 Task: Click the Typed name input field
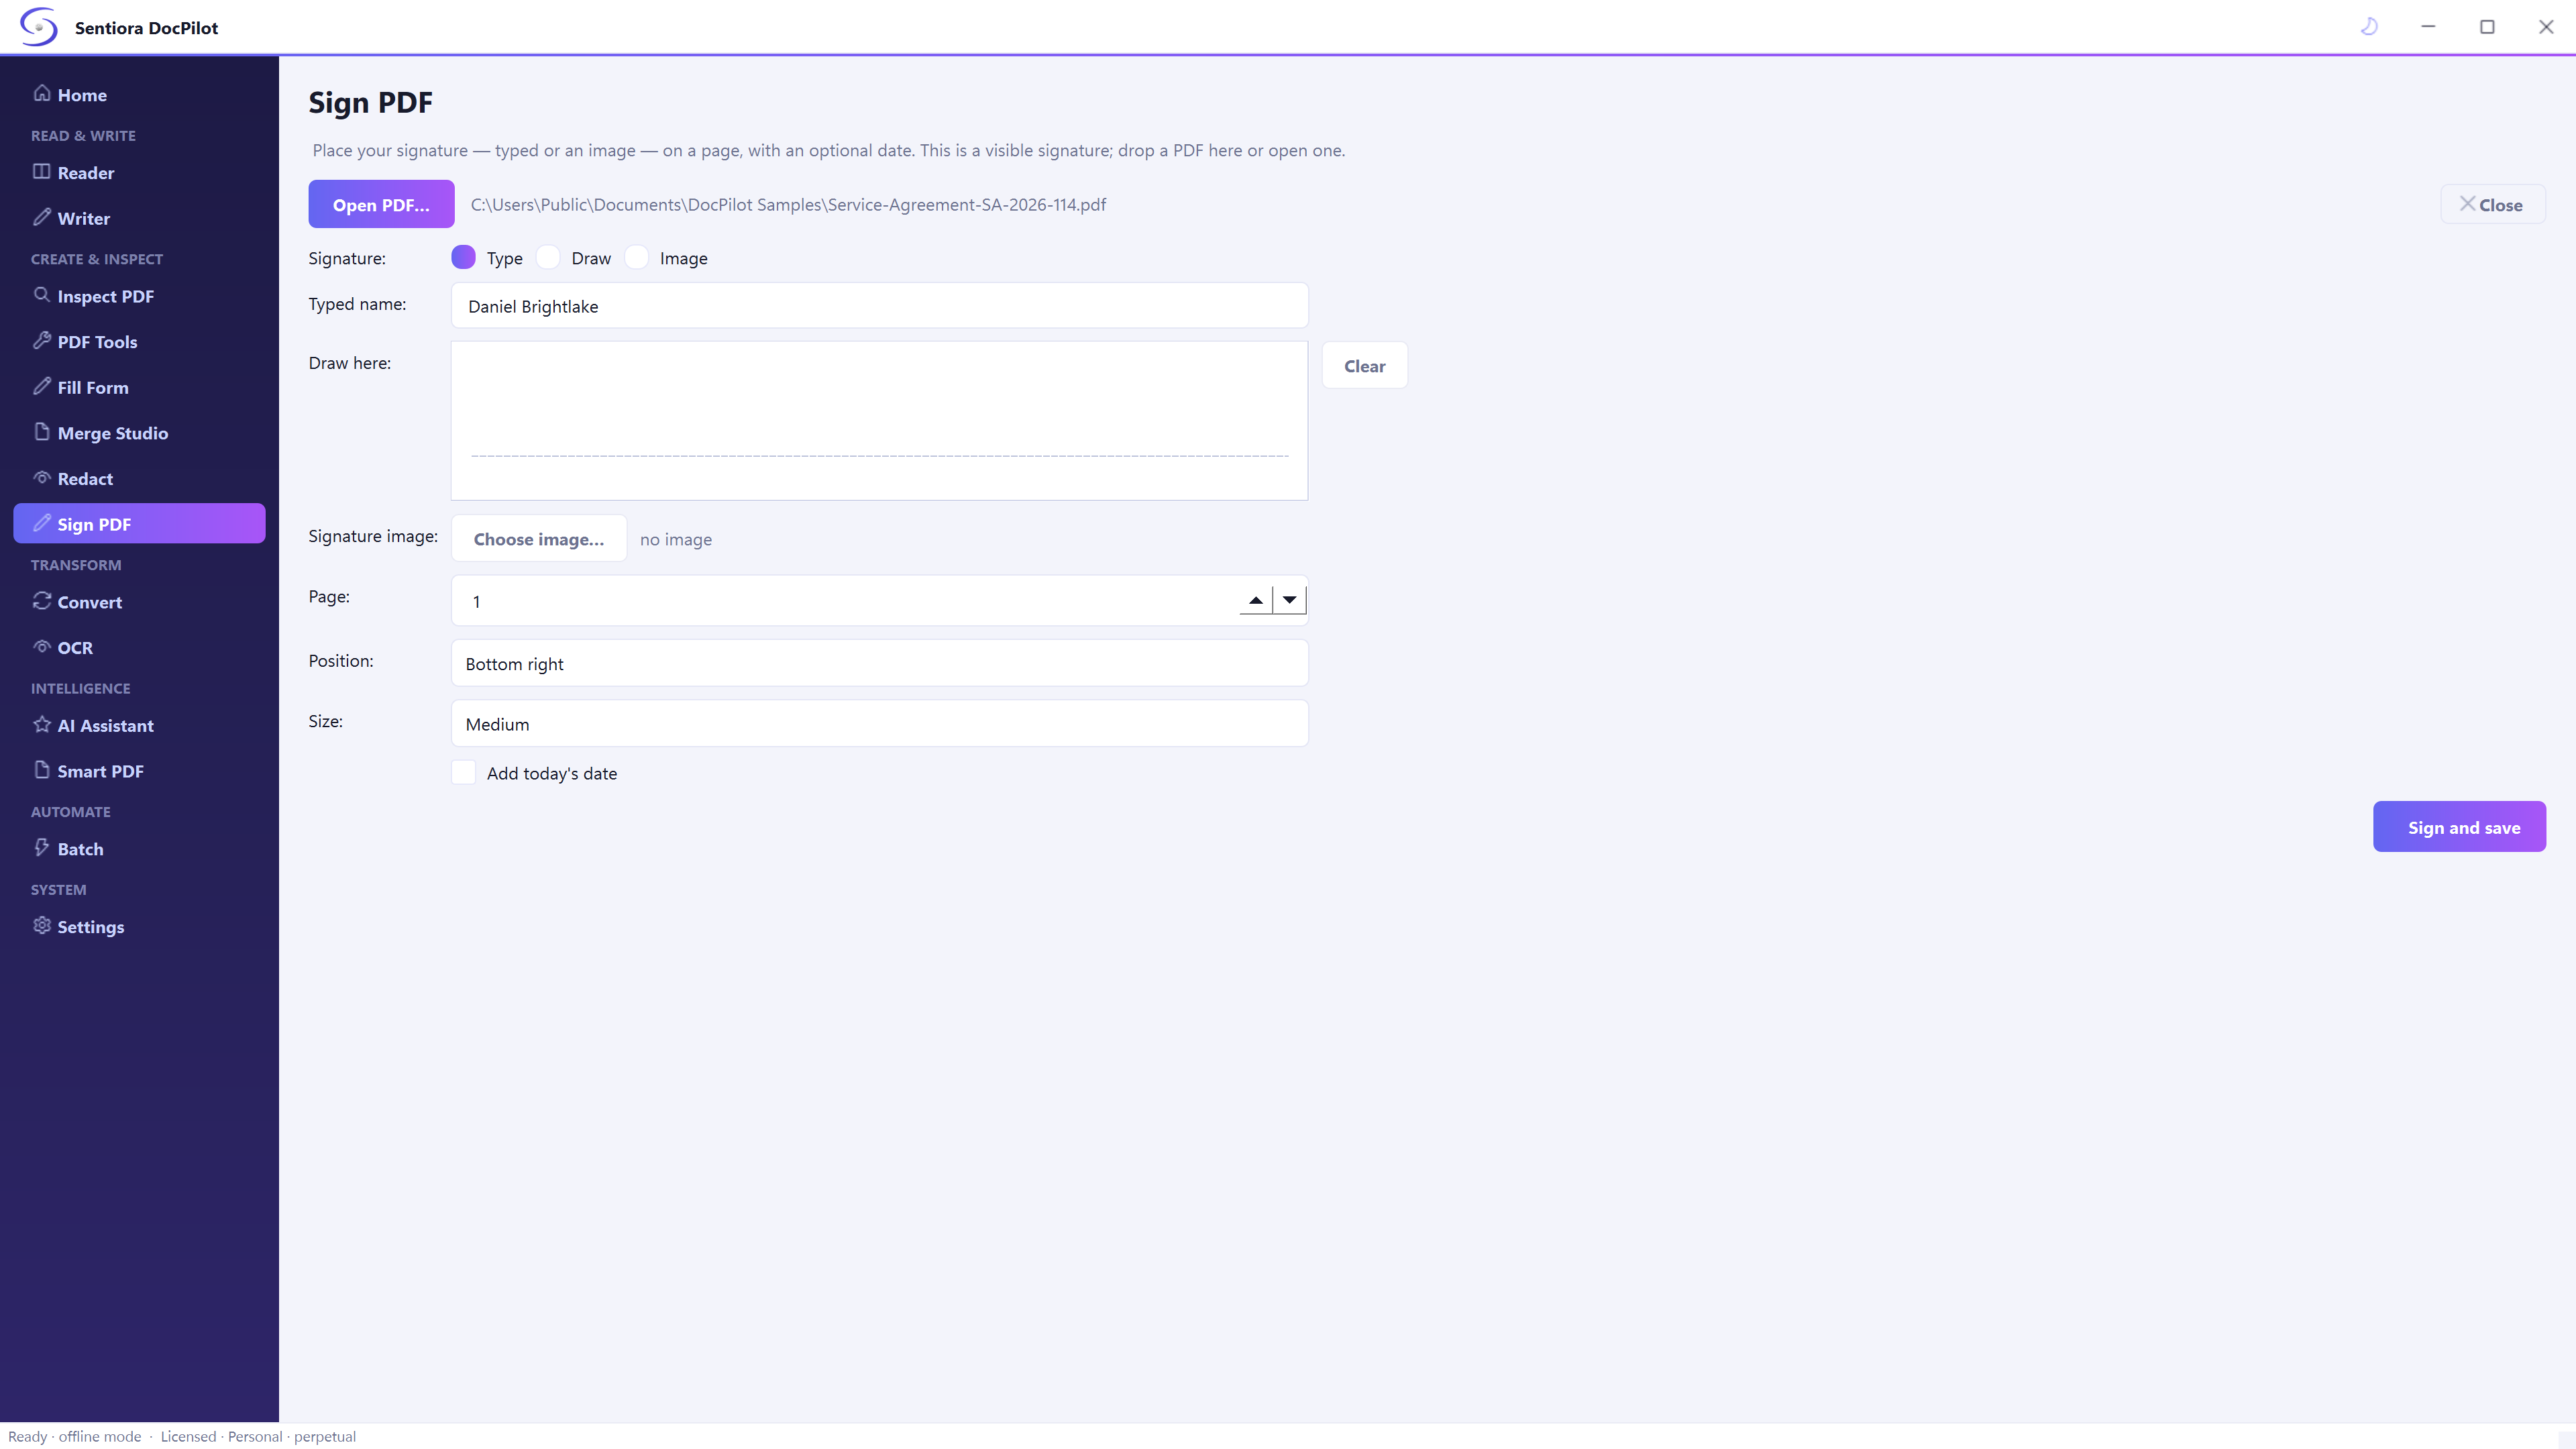coord(879,305)
